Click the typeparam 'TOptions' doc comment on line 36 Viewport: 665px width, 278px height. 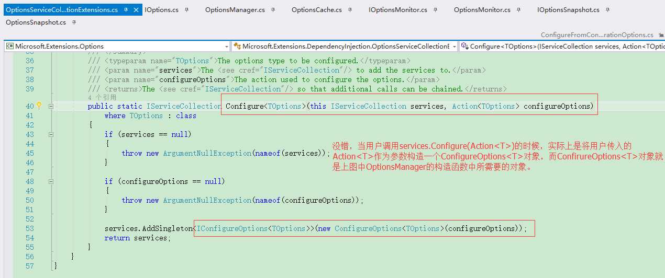tap(192, 61)
